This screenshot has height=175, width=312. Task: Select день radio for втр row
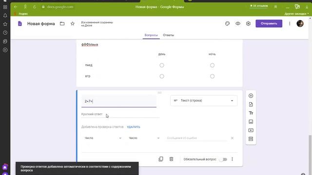coord(162,76)
